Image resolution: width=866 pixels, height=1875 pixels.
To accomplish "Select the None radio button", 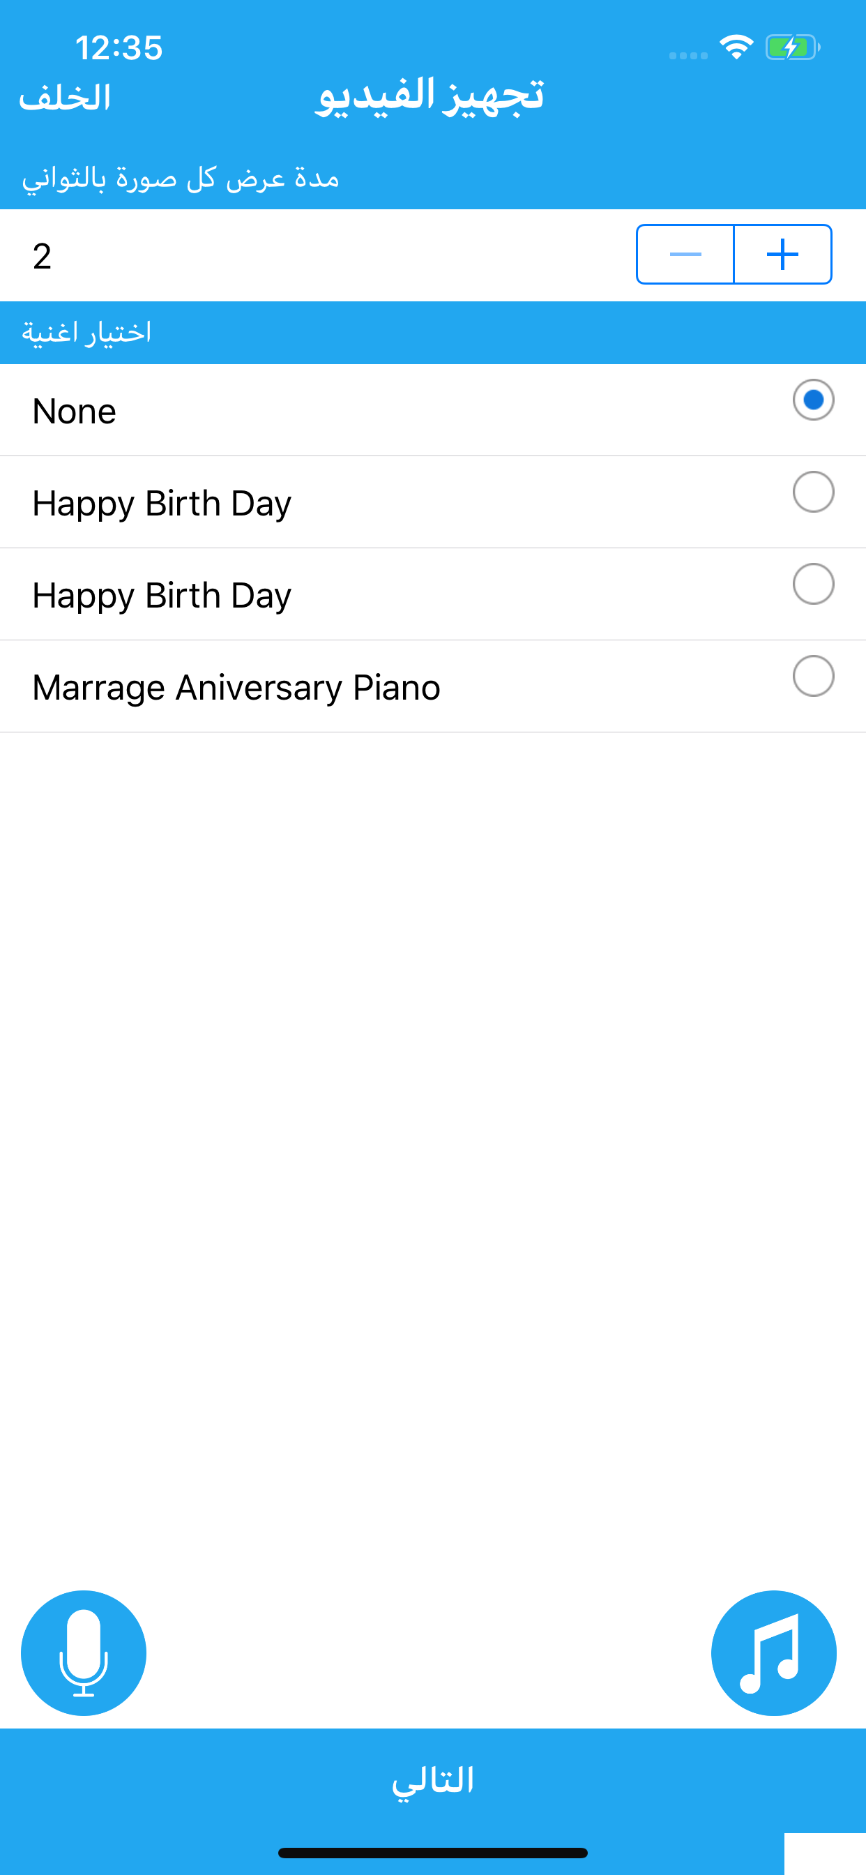I will [813, 400].
